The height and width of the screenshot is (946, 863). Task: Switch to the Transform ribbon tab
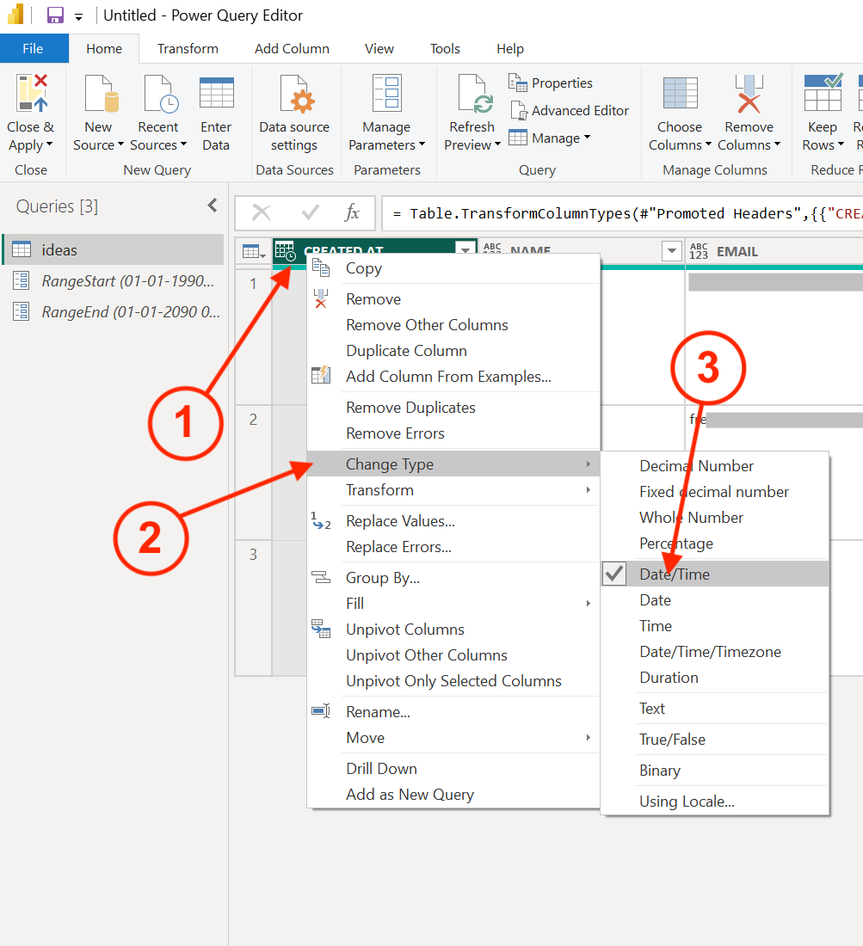(188, 49)
